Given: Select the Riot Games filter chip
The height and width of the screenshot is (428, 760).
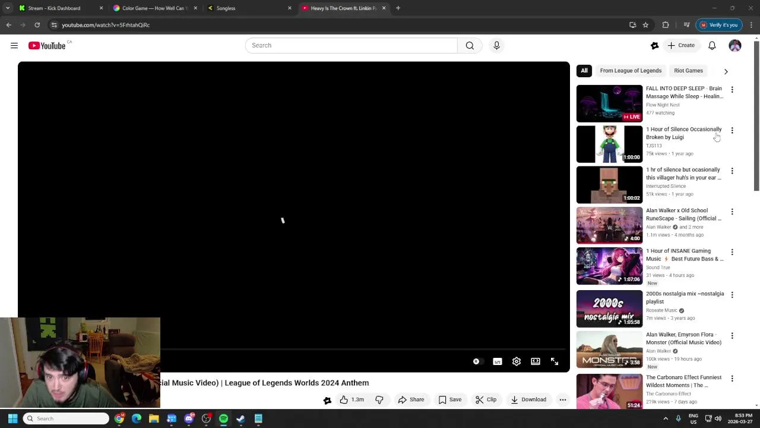Looking at the screenshot, I should click(689, 71).
